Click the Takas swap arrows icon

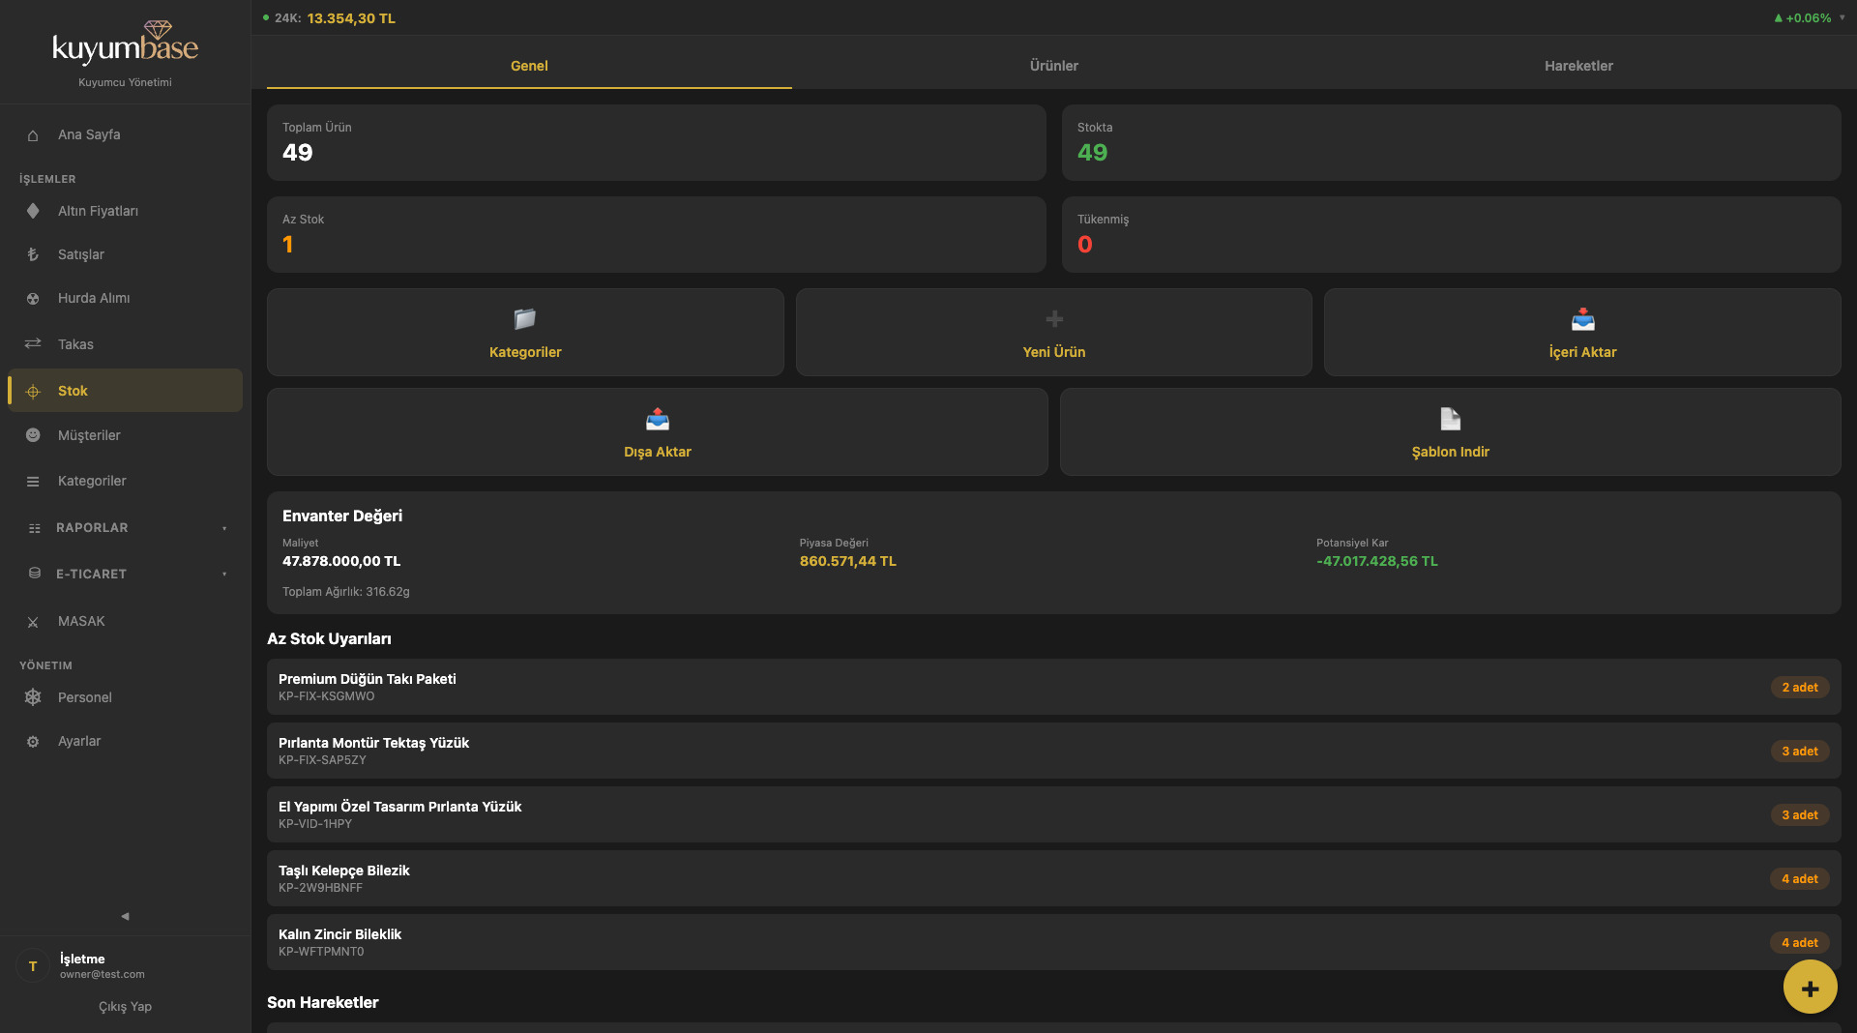(x=33, y=343)
